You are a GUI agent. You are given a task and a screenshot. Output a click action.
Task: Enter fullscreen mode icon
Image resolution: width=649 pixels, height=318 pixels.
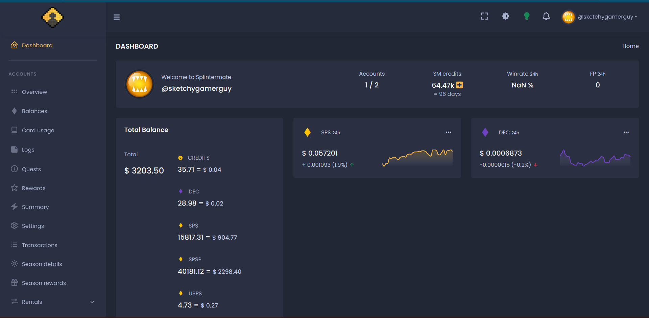pyautogui.click(x=484, y=16)
